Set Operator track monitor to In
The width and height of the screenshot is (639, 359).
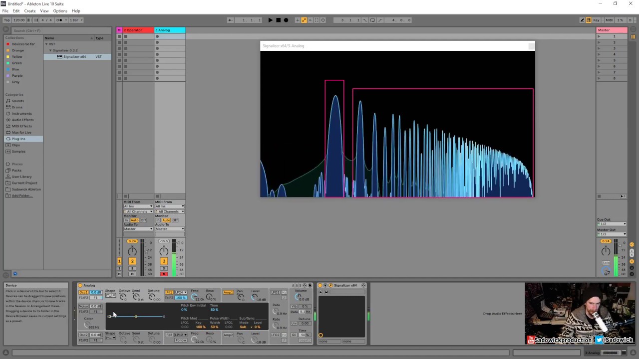[126, 220]
